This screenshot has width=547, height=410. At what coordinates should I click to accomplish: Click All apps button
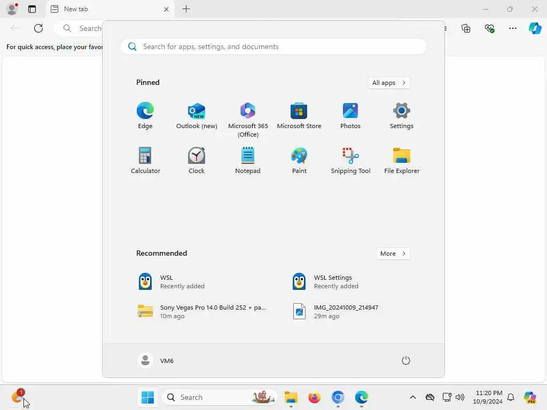pyautogui.click(x=389, y=83)
